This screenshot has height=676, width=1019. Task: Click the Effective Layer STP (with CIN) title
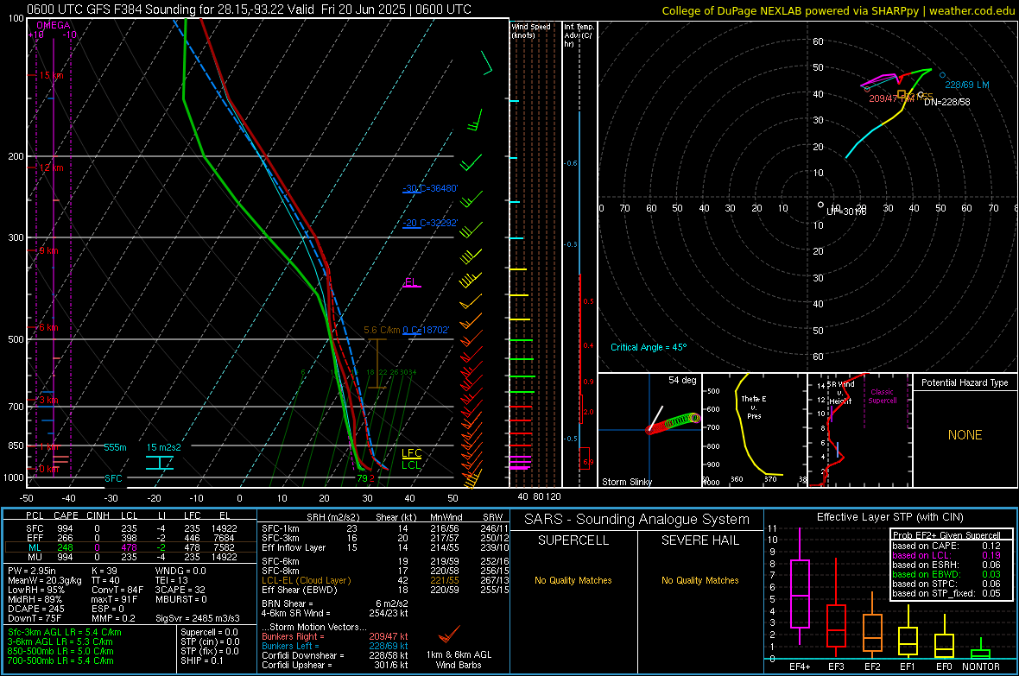889,517
